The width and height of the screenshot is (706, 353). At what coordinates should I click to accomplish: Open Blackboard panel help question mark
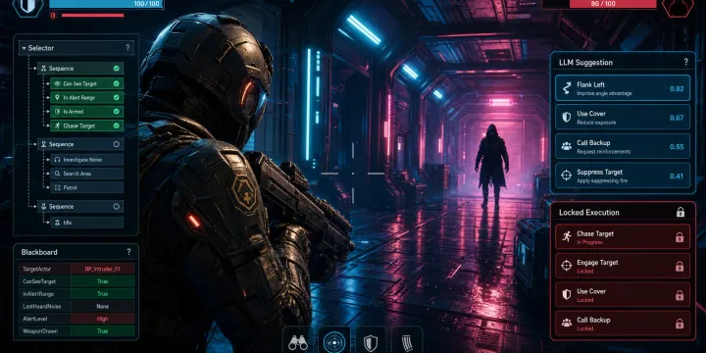point(128,252)
